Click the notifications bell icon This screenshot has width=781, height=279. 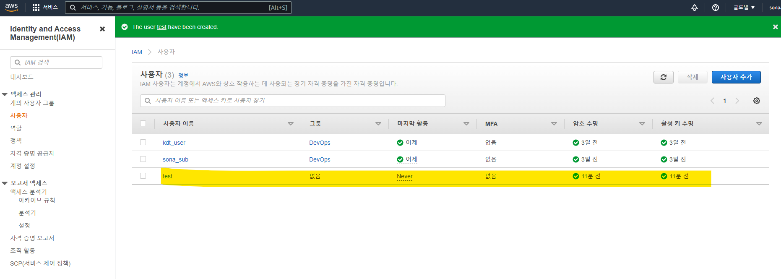pyautogui.click(x=695, y=8)
